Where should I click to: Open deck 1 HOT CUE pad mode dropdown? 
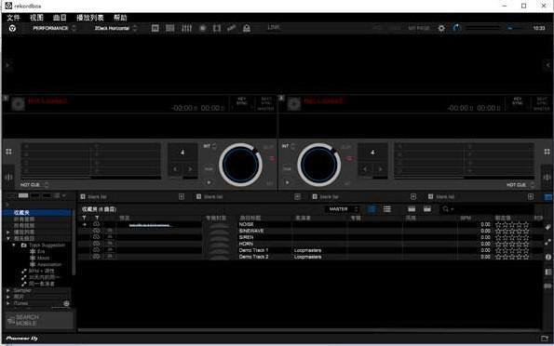pos(34,185)
